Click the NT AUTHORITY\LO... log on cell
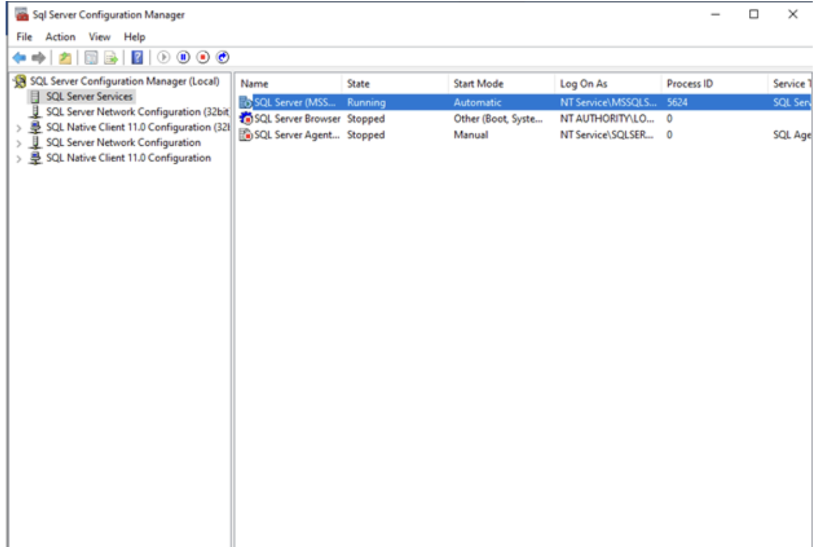817x552 pixels. [x=608, y=118]
